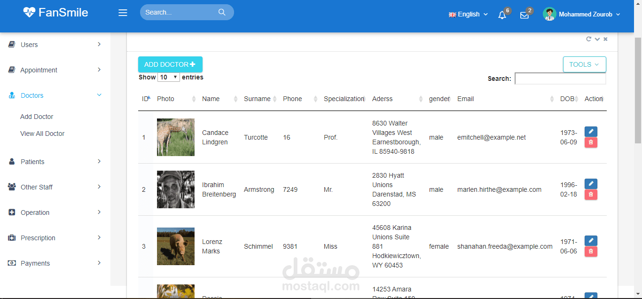
Task: Edit doctor Candace Lindgren with pencil icon
Action: pos(591,132)
